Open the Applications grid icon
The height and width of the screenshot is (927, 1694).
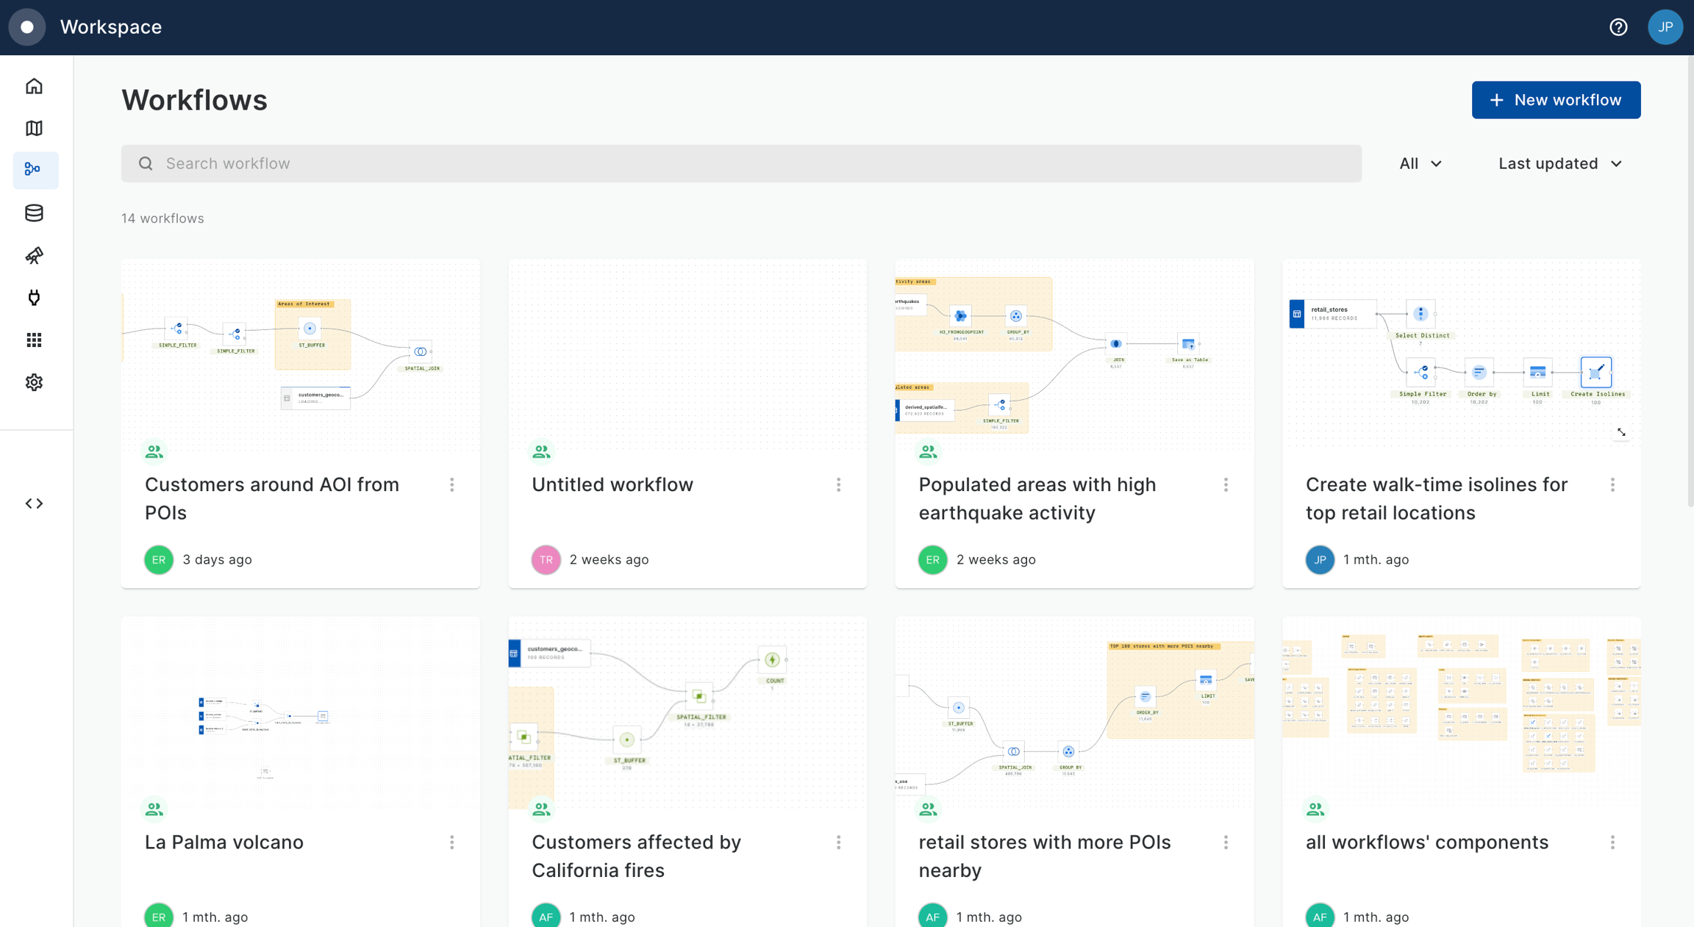point(34,340)
